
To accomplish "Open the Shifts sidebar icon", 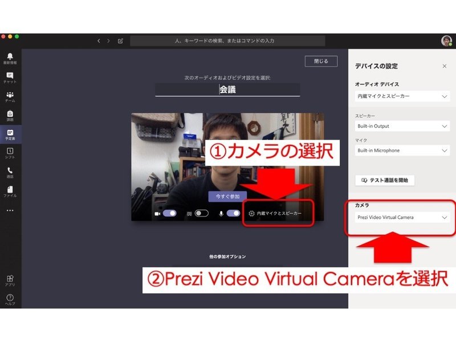I will point(10,153).
